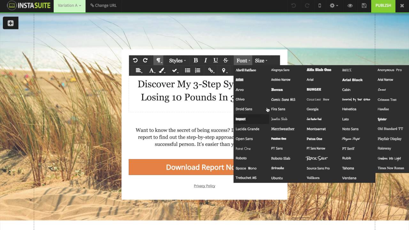Select Source Sans Pro font
This screenshot has height=230, width=409.
318,168
